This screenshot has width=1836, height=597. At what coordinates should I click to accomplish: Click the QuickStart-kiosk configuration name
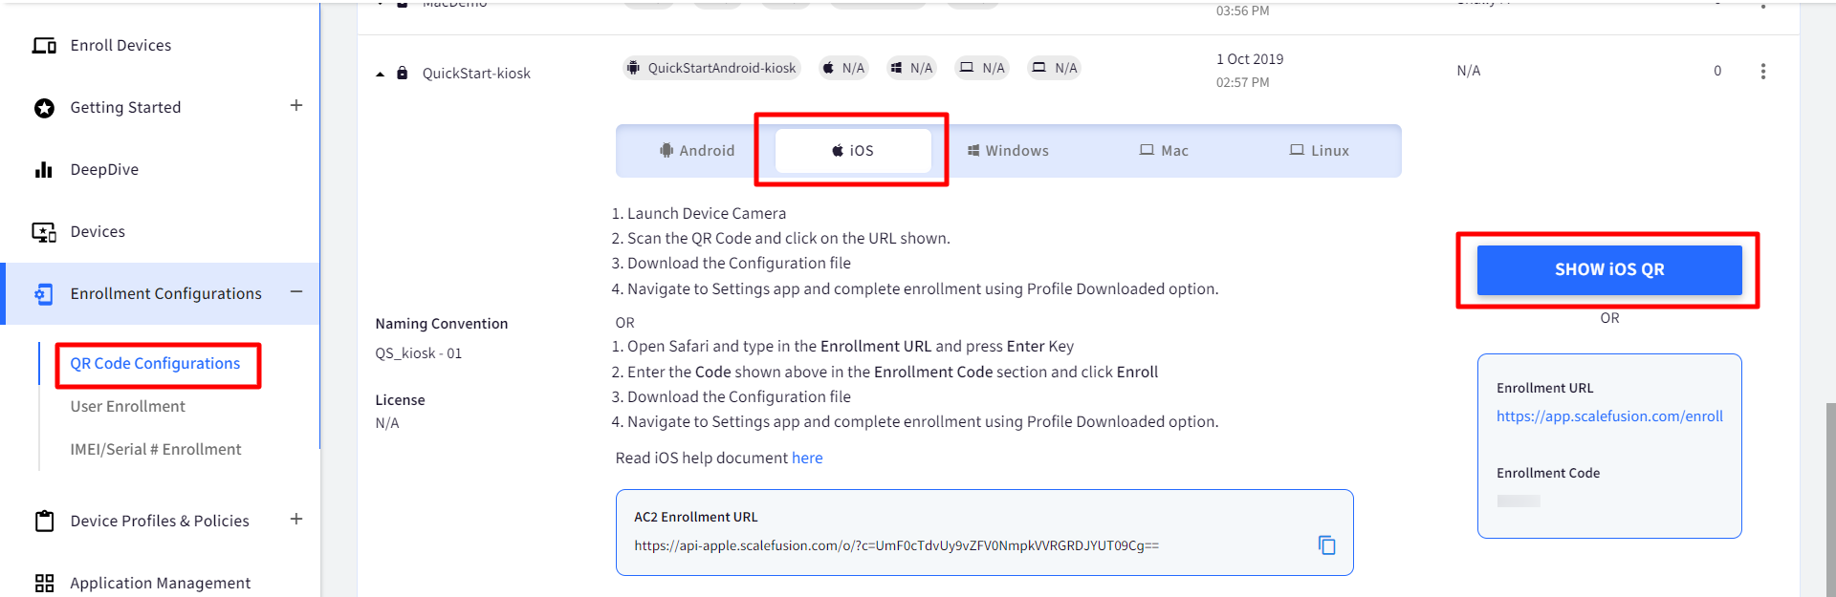click(x=476, y=74)
